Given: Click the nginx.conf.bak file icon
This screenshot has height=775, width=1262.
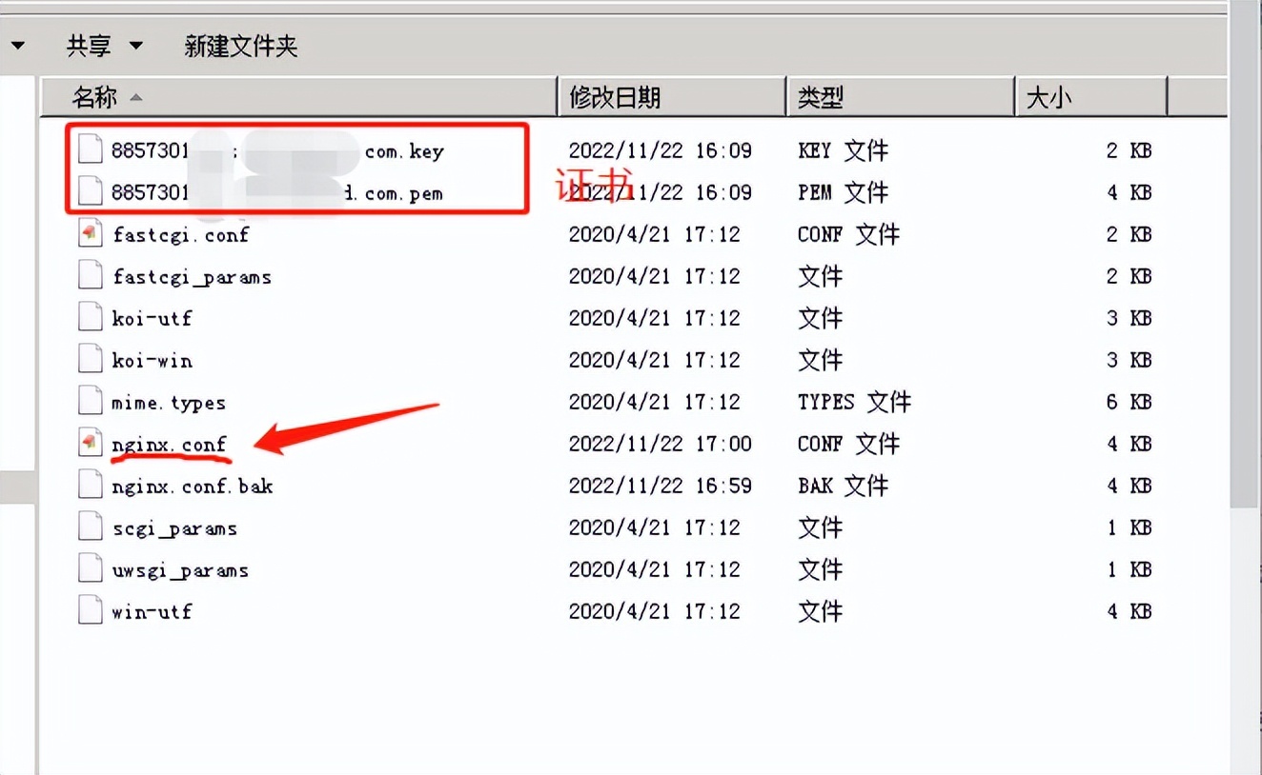Looking at the screenshot, I should (91, 485).
